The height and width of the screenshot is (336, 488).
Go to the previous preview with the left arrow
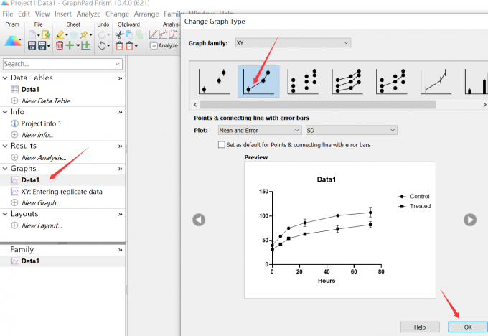coord(199,220)
